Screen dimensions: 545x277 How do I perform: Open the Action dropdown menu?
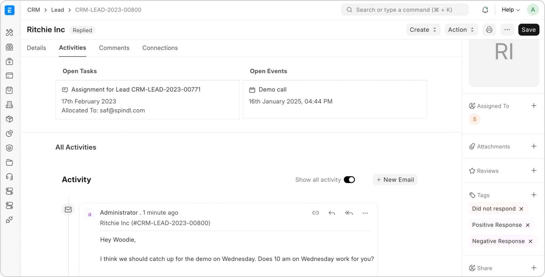click(461, 30)
